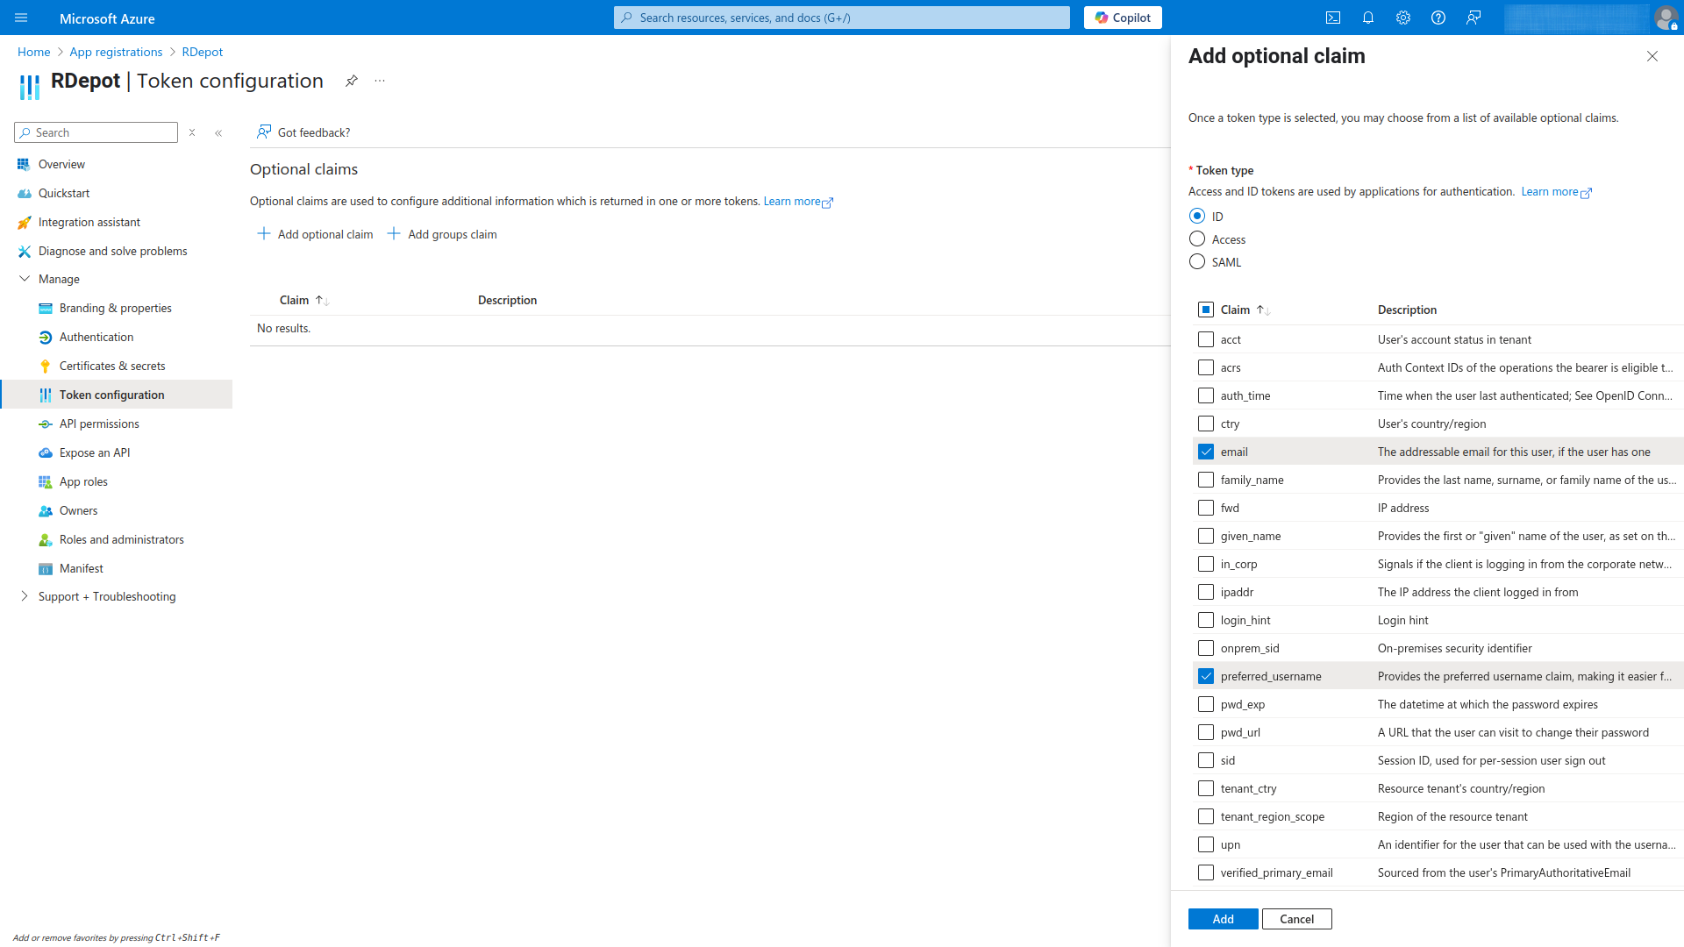This screenshot has width=1684, height=947.
Task: Open notifications bell icon
Action: [x=1367, y=18]
